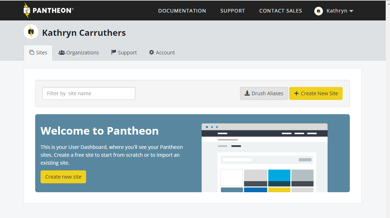
Task: Open the Support tab with flag icon
Action: [x=124, y=53]
